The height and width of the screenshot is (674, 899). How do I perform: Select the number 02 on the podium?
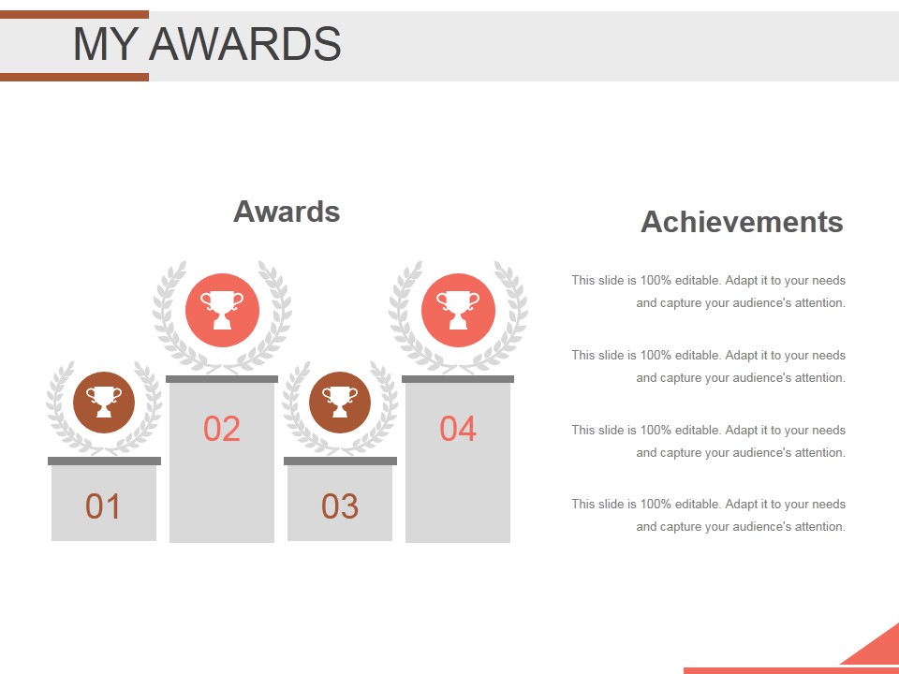click(x=222, y=429)
